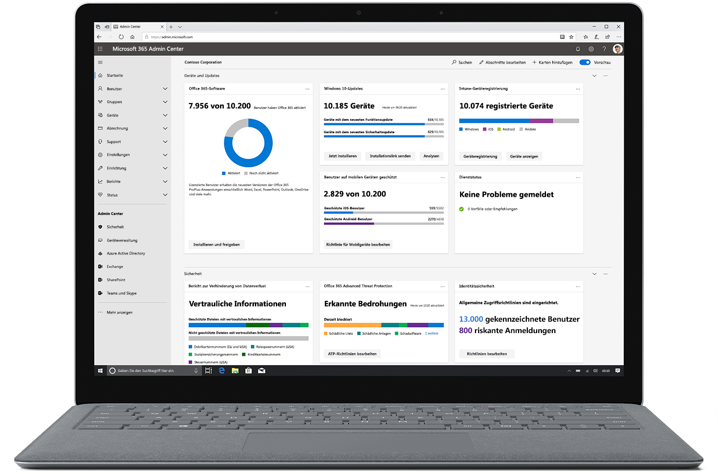Open the notifications bell icon
The height and width of the screenshot is (474, 718).
[578, 49]
